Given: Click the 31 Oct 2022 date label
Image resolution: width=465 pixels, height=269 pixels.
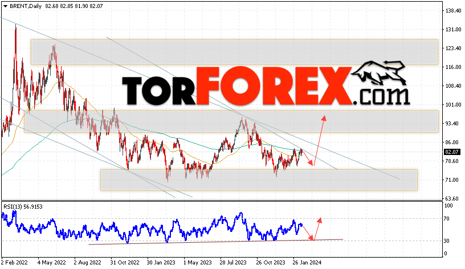Looking at the screenshot, I should 125,263.
